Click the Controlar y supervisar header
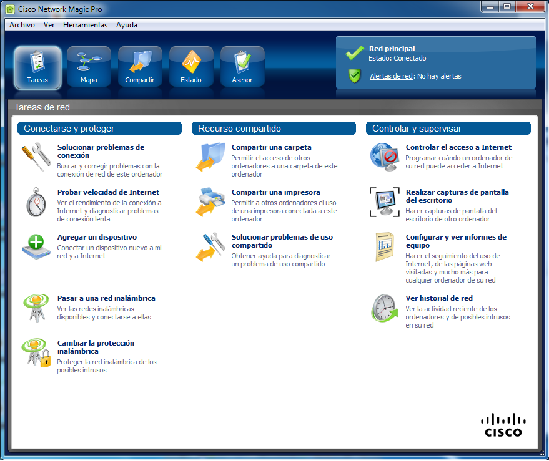The height and width of the screenshot is (461, 549). (x=448, y=129)
